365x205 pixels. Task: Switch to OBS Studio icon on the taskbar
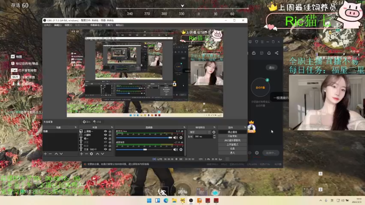191,200
